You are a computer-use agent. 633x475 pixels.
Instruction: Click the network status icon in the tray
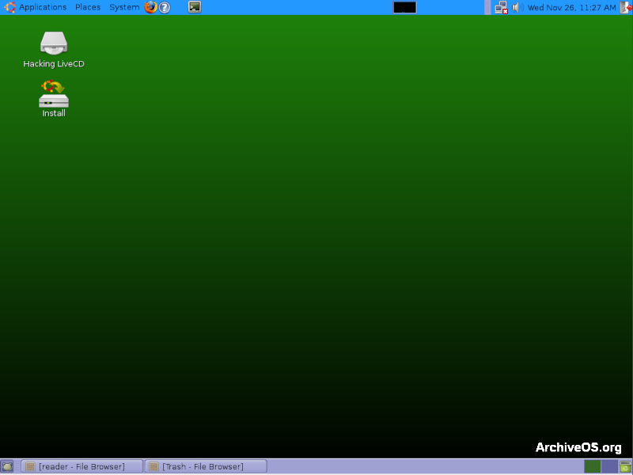(500, 7)
